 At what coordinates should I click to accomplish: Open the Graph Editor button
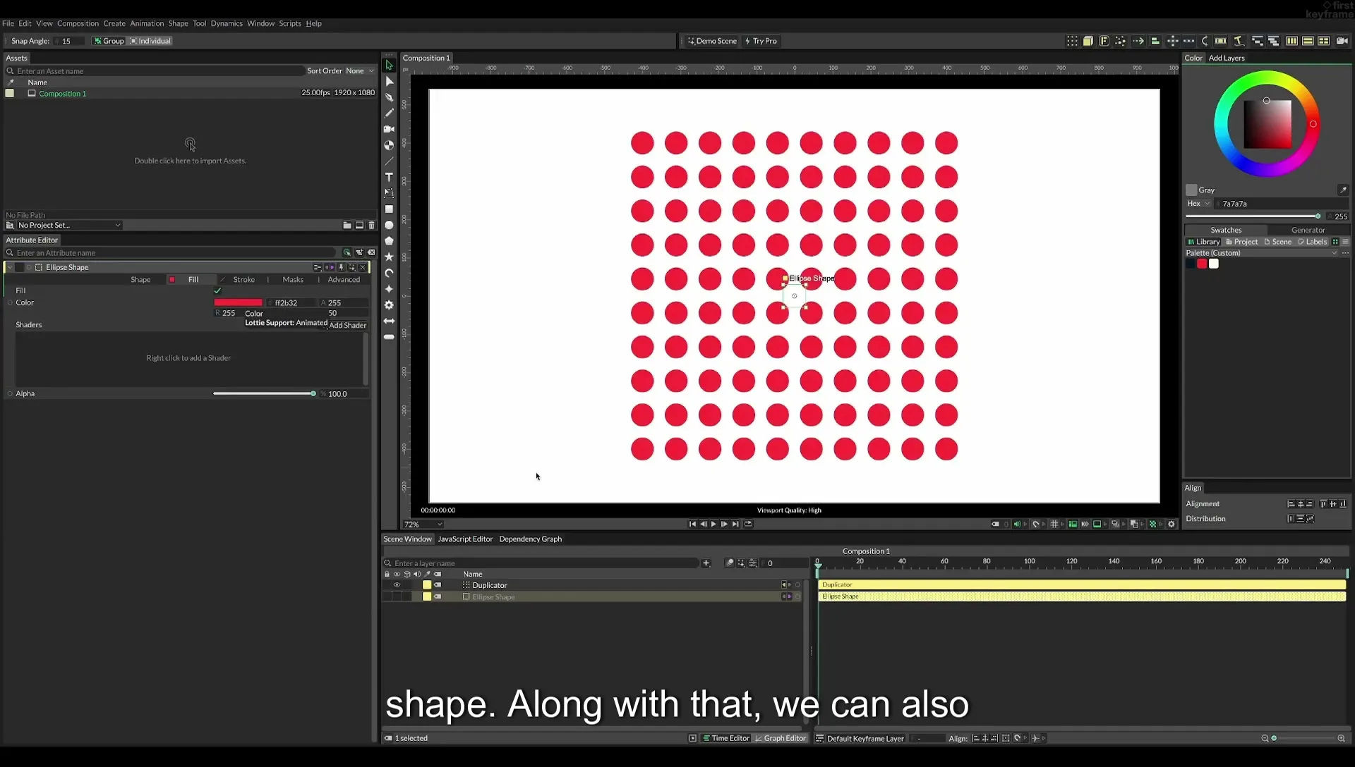pos(781,738)
